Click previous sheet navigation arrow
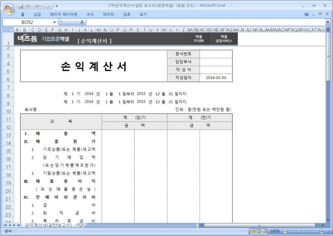 pyautogui.click(x=10, y=225)
